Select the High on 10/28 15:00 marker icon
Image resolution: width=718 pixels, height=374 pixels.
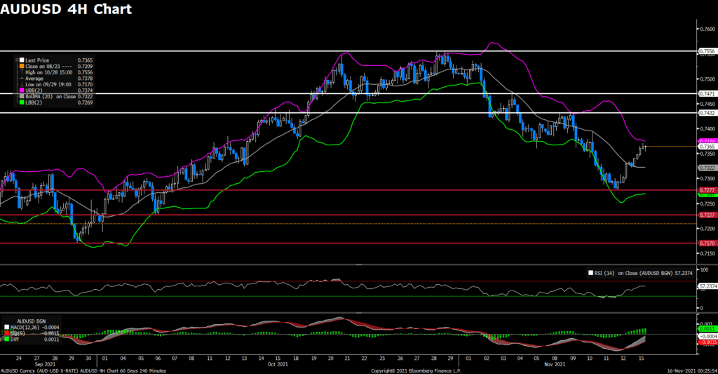[x=22, y=72]
